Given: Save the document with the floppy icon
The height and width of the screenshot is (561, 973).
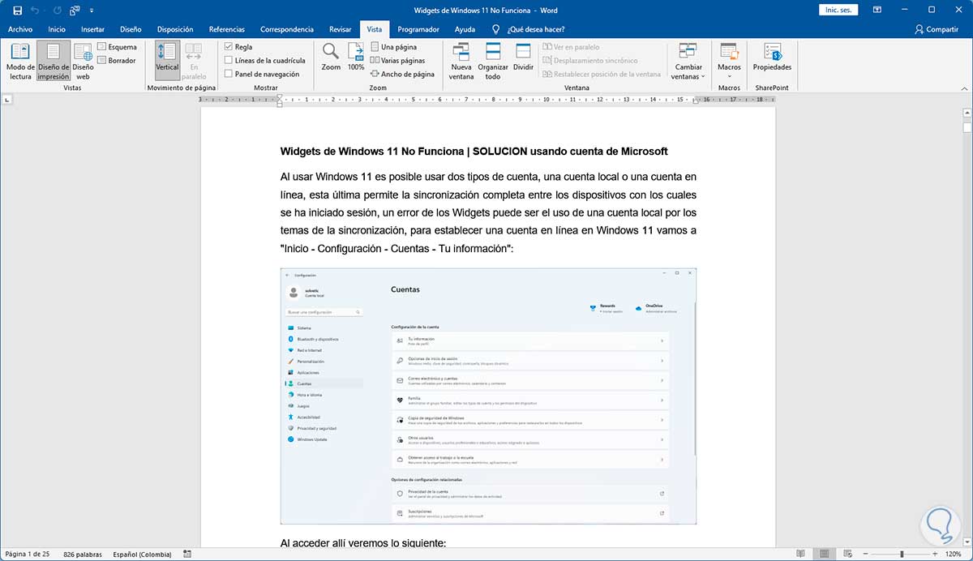Looking at the screenshot, I should [17, 11].
